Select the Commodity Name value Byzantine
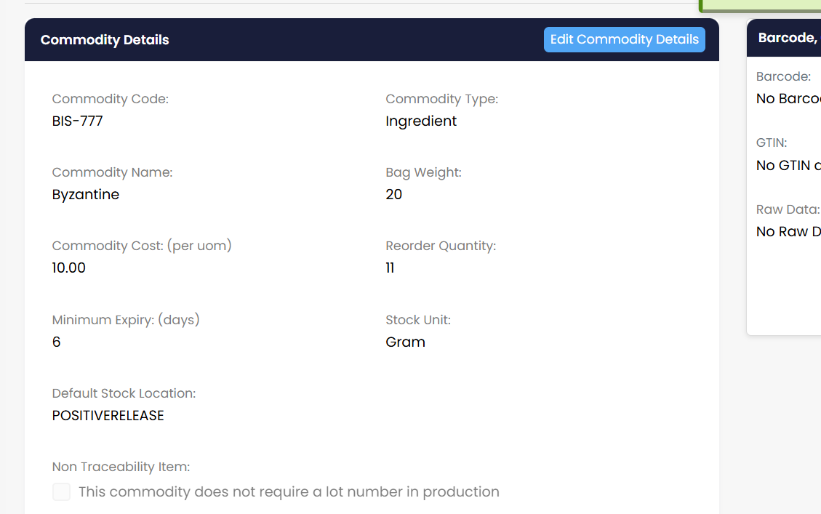The height and width of the screenshot is (514, 821). coord(85,194)
